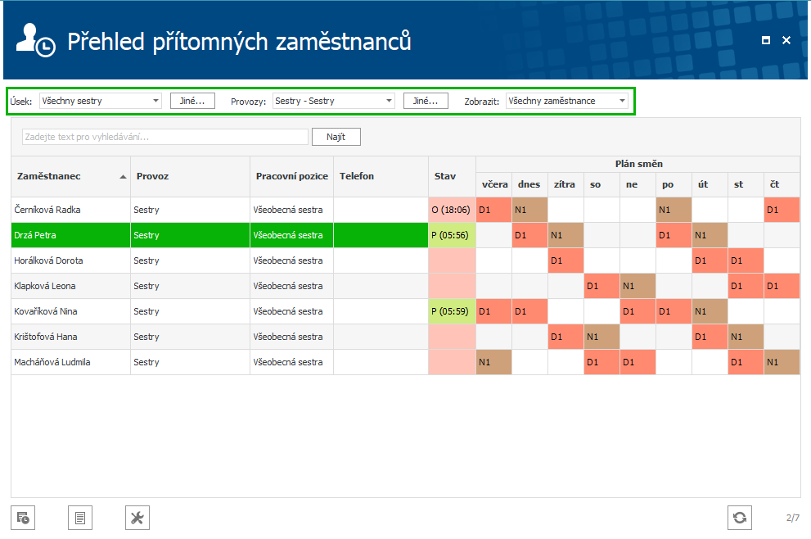Click status cell P (05:56)
811x539 pixels.
pyautogui.click(x=452, y=235)
